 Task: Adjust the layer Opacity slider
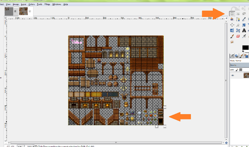click(x=239, y=65)
